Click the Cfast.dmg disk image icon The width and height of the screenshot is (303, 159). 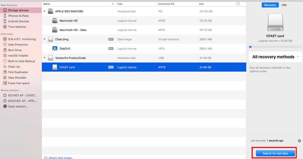50,39
